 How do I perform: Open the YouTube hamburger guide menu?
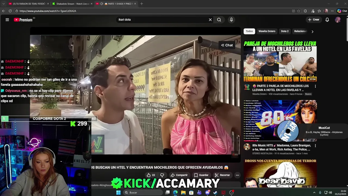7,20
